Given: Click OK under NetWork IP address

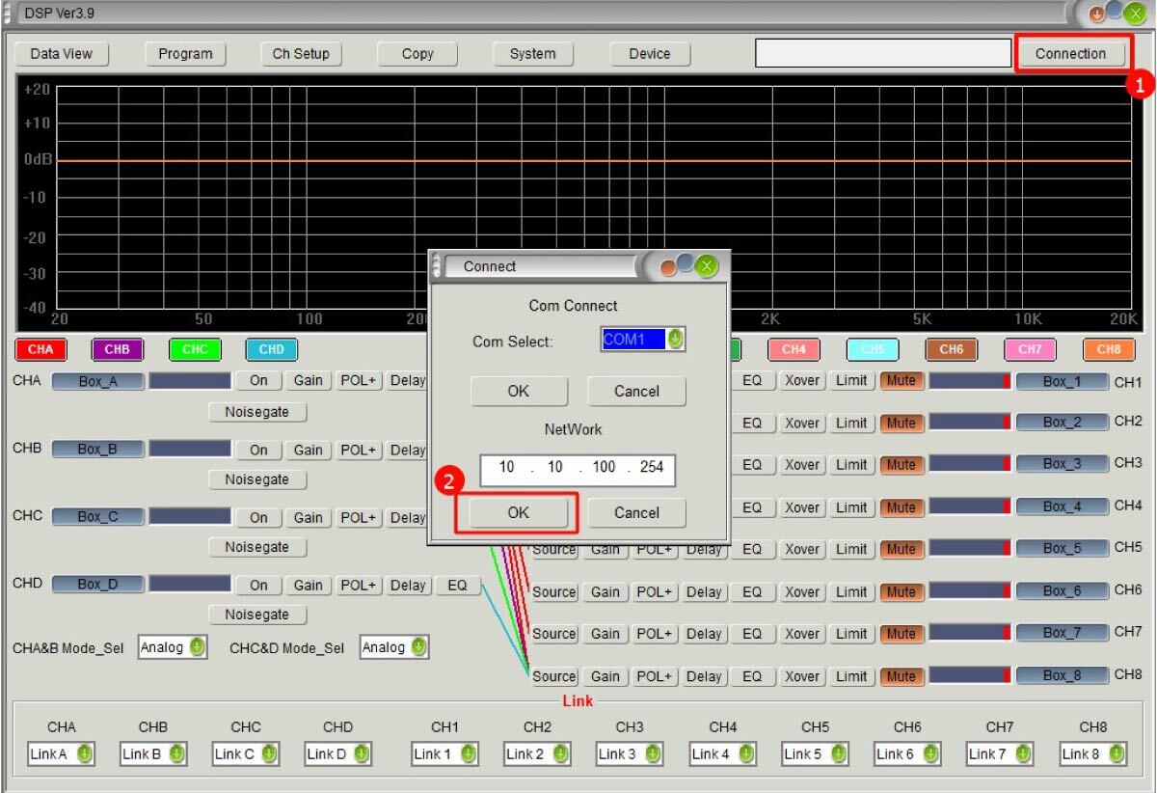Looking at the screenshot, I should pyautogui.click(x=518, y=512).
